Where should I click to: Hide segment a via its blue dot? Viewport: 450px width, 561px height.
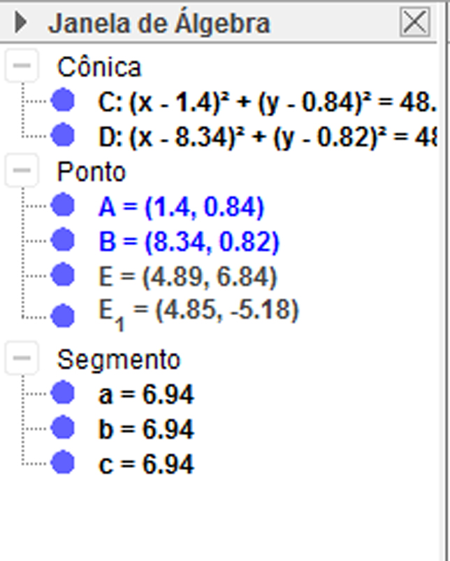coord(63,393)
